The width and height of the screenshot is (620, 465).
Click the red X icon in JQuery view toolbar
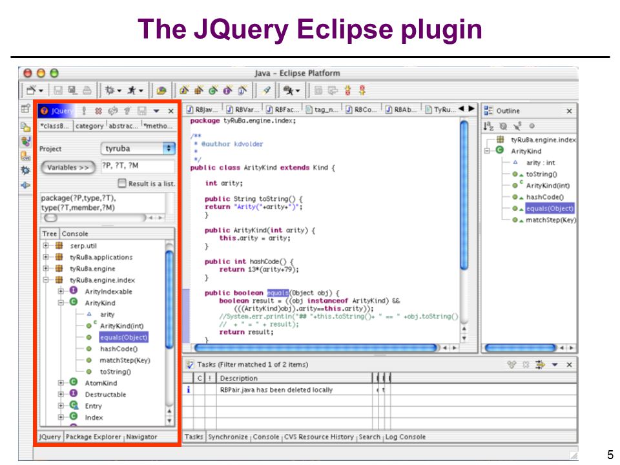click(x=98, y=111)
